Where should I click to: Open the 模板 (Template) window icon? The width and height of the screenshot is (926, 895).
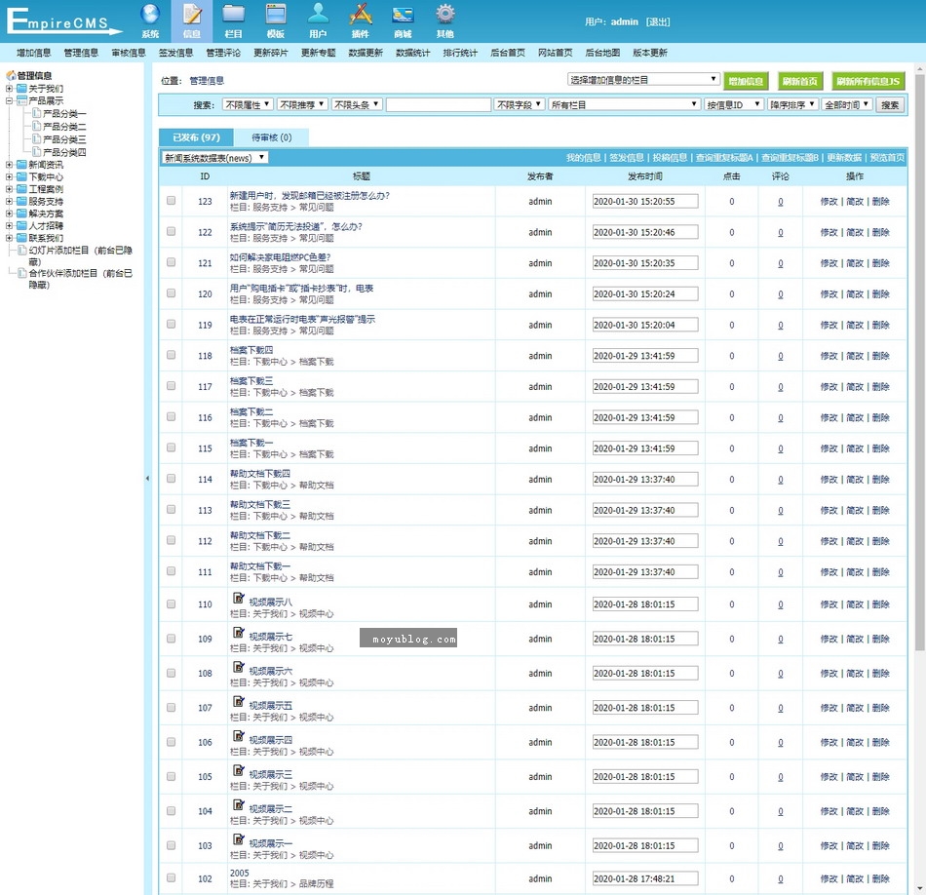pyautogui.click(x=276, y=15)
